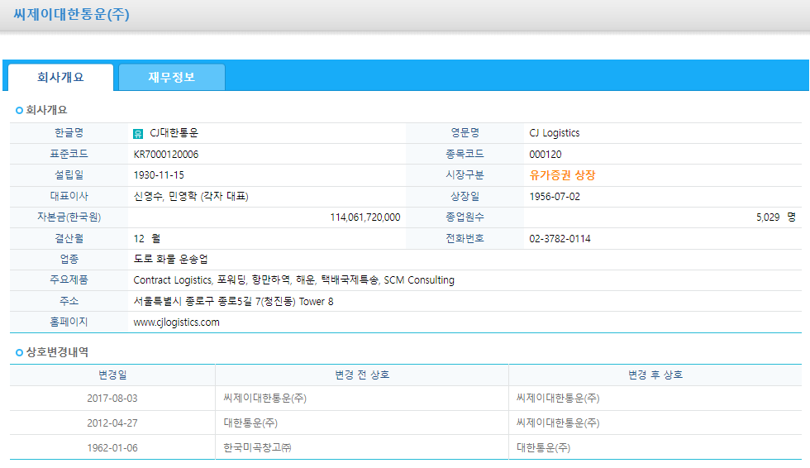This screenshot has height=468, width=810.
Task: Click the English name CJ Logistics
Action: (555, 133)
